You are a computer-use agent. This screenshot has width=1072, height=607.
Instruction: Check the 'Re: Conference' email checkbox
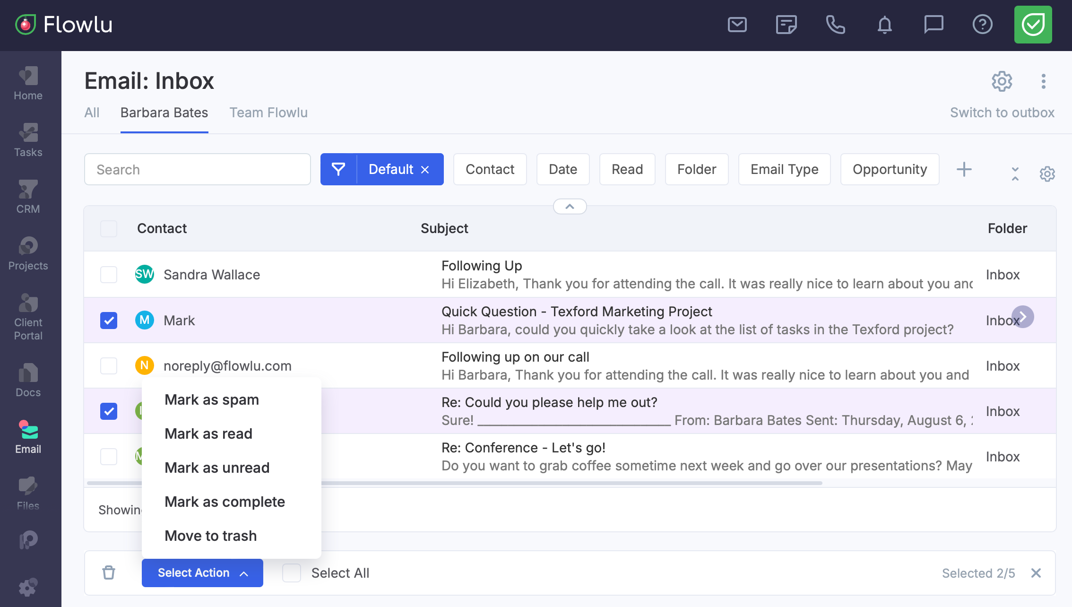tap(109, 456)
